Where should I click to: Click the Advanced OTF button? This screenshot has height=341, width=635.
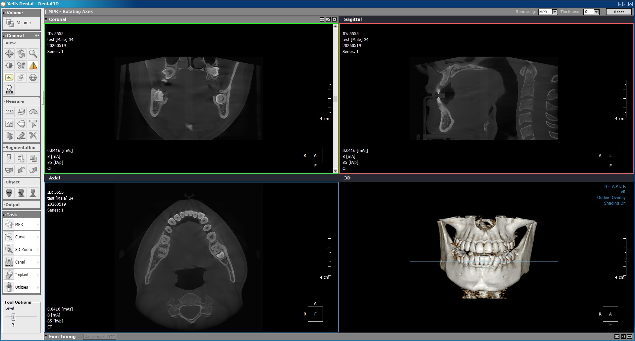[100, 337]
